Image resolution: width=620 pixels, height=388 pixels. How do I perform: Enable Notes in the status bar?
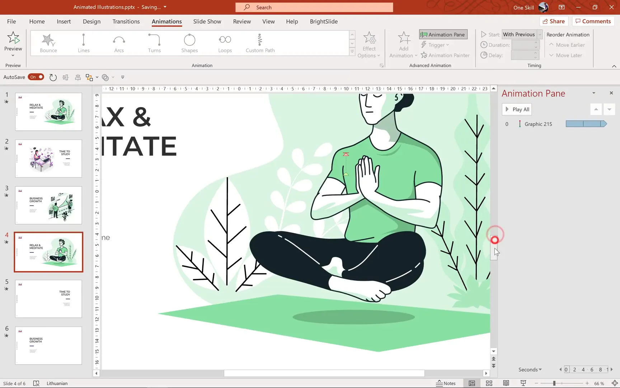click(446, 383)
